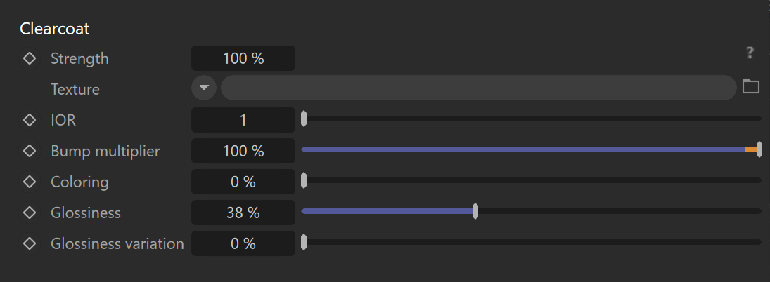Click the Bump multiplier slider handle
The image size is (770, 282).
[759, 149]
